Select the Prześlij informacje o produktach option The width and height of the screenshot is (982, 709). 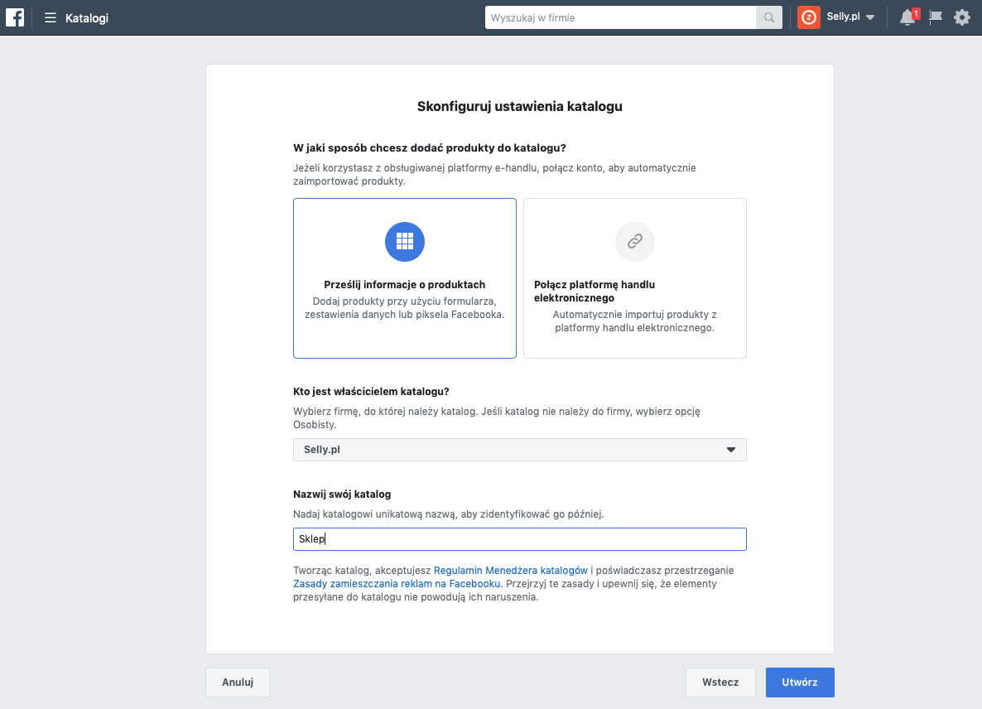[405, 285]
